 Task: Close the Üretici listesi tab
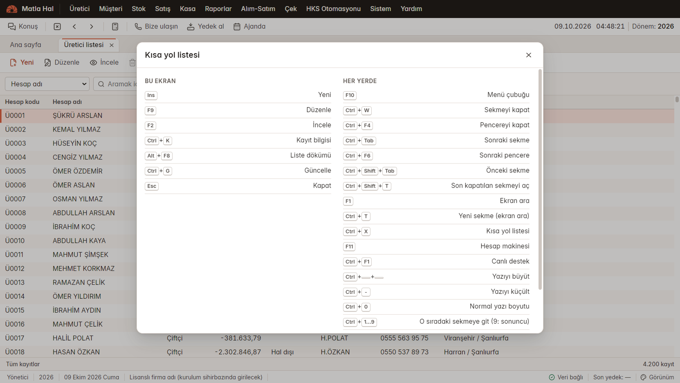point(112,45)
